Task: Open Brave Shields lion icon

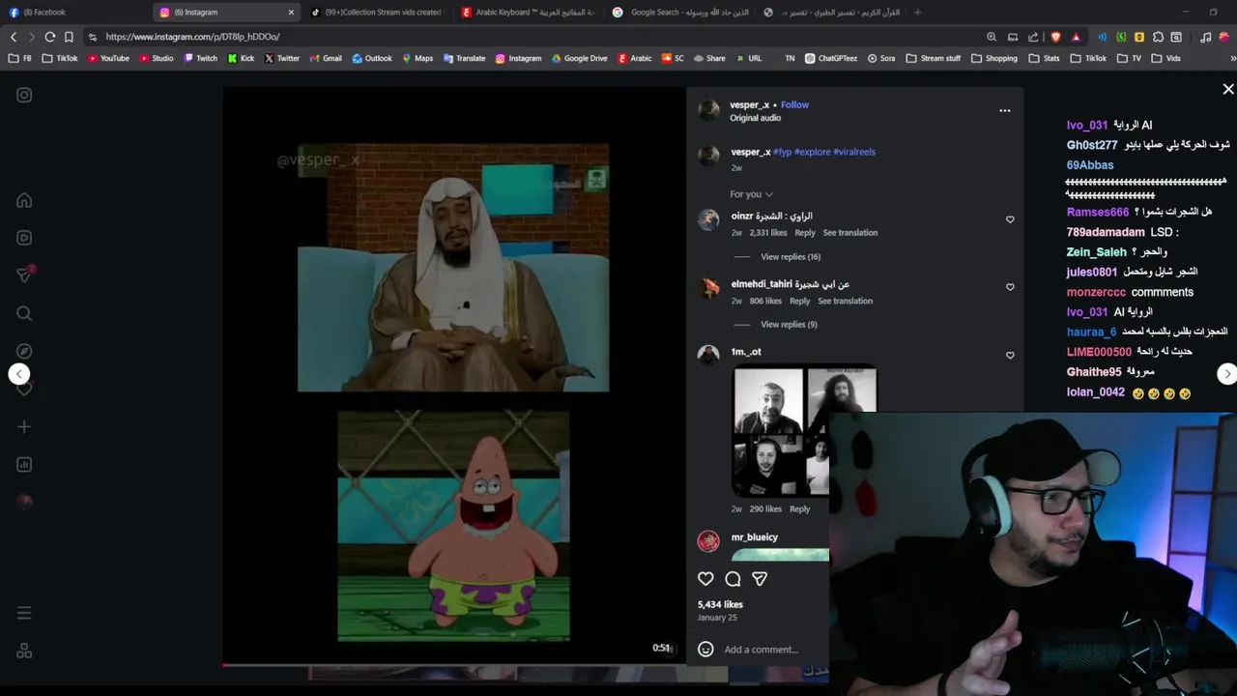Action: tap(1055, 37)
